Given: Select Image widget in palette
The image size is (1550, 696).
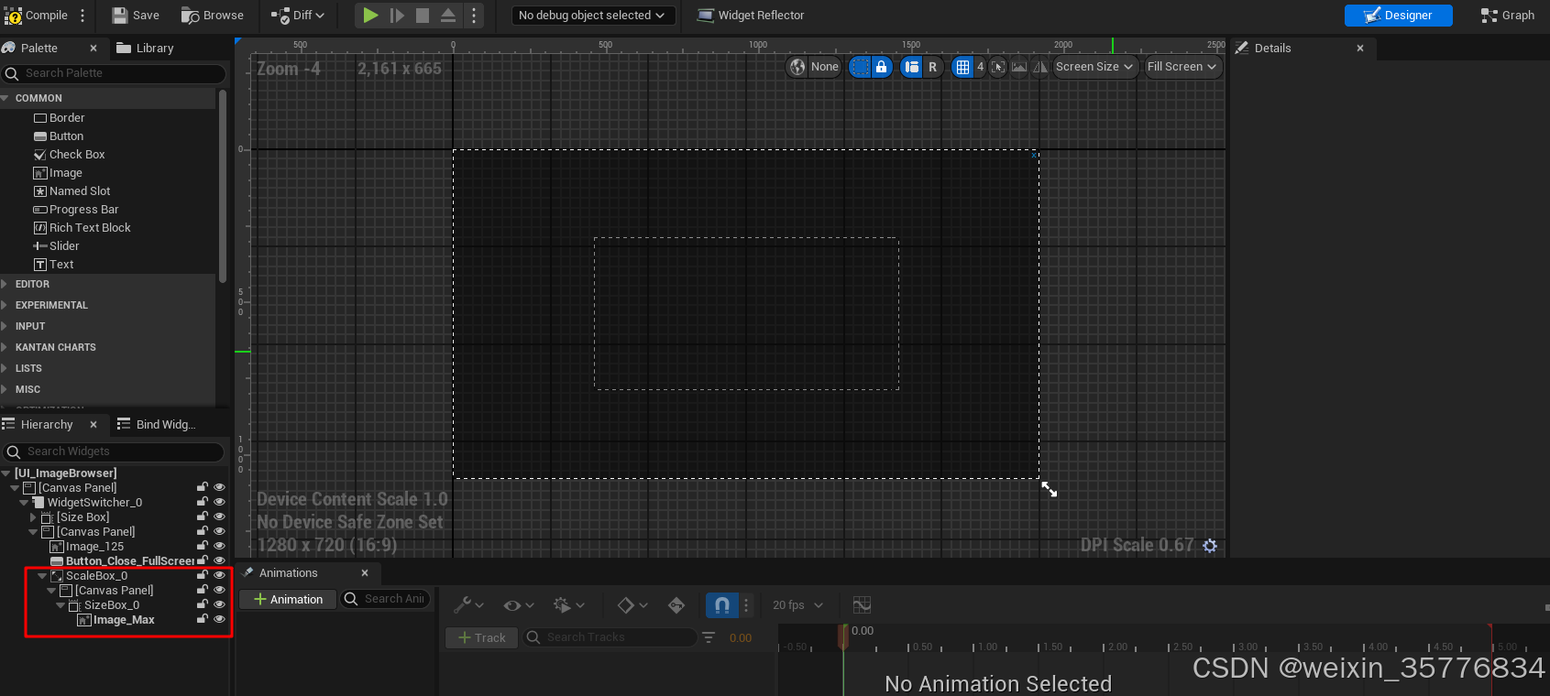Looking at the screenshot, I should point(58,173).
